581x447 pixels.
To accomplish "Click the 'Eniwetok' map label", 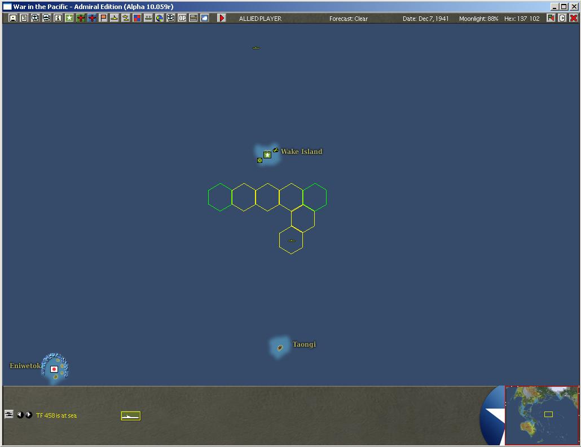I will point(25,365).
